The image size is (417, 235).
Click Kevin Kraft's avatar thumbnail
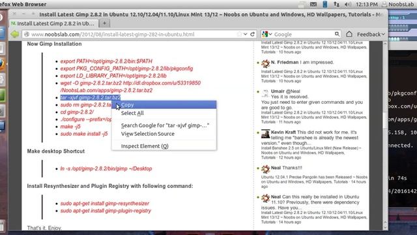pyautogui.click(x=265, y=134)
